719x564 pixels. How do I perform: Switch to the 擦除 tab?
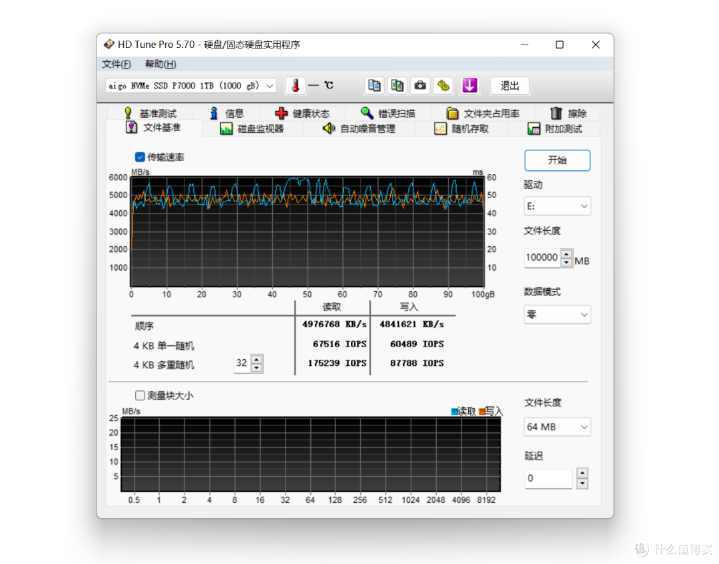point(569,113)
